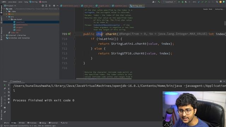The width and height of the screenshot is (226, 127).
Task: Open the Project view dropdown
Action: [x=10, y=6]
